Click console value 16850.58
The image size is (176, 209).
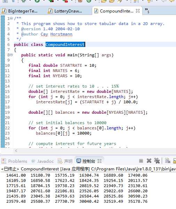click(x=40, y=180)
